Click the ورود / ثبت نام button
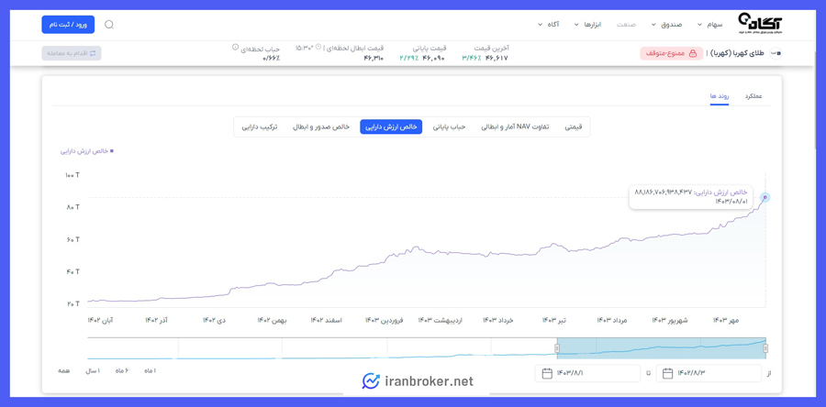826x407 pixels. 68,25
